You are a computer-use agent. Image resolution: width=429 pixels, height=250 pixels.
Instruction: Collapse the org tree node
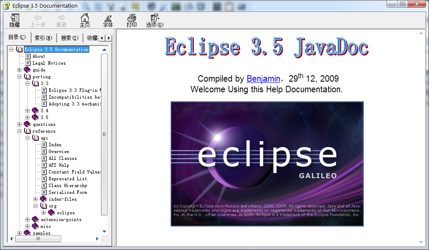point(36,206)
